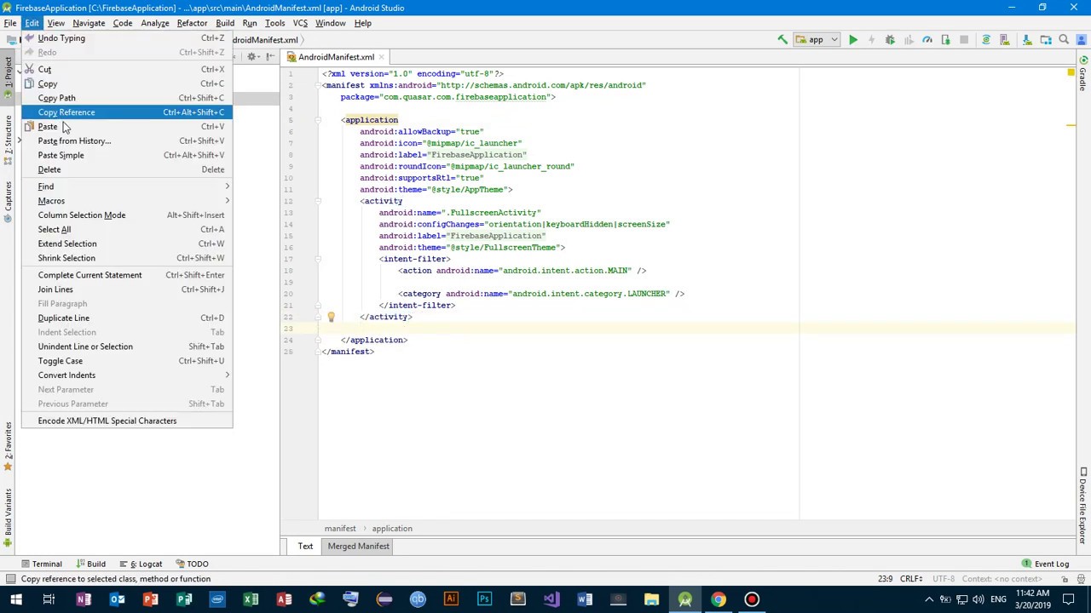This screenshot has width=1091, height=613.
Task: Open Photoshop from the taskbar
Action: pos(484,599)
